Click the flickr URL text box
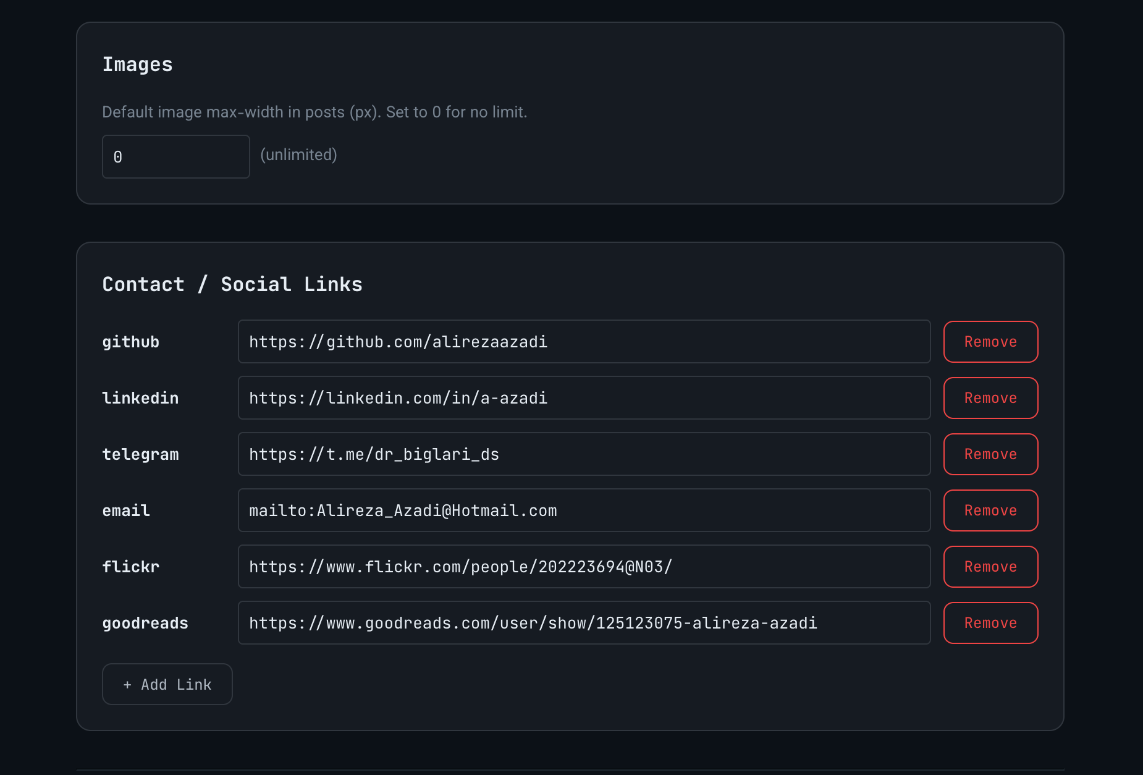This screenshot has width=1143, height=775. [584, 567]
